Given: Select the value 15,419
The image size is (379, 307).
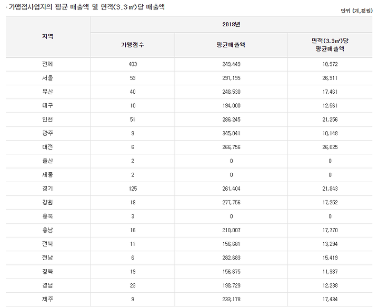Looking at the screenshot, I should tap(330, 258).
